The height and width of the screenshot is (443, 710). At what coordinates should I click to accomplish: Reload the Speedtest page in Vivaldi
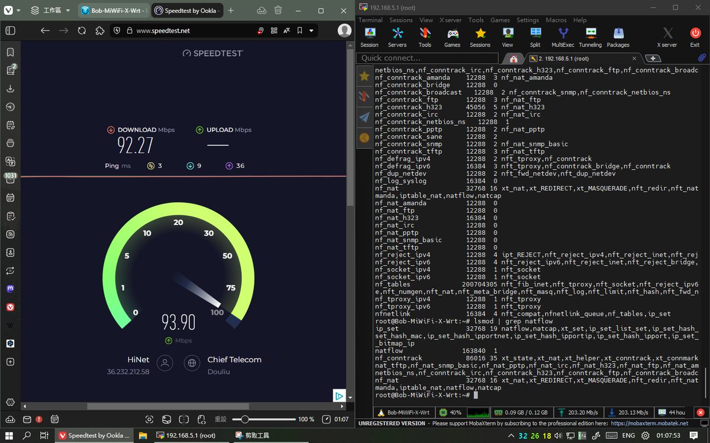point(82,31)
